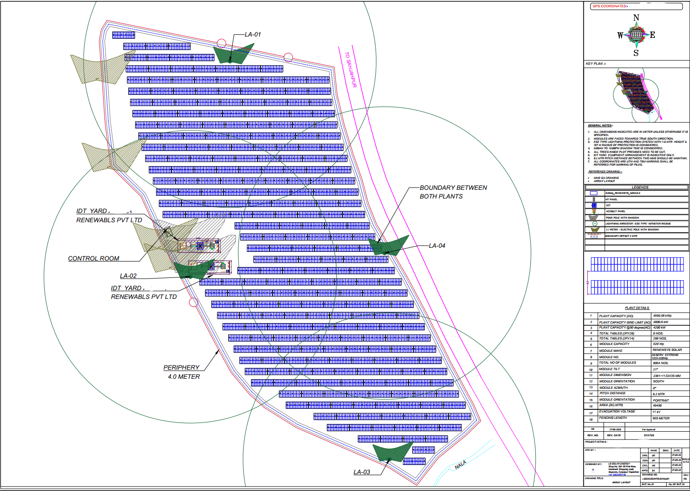Select the 2381×1133X35 MM dimension value

[667, 376]
